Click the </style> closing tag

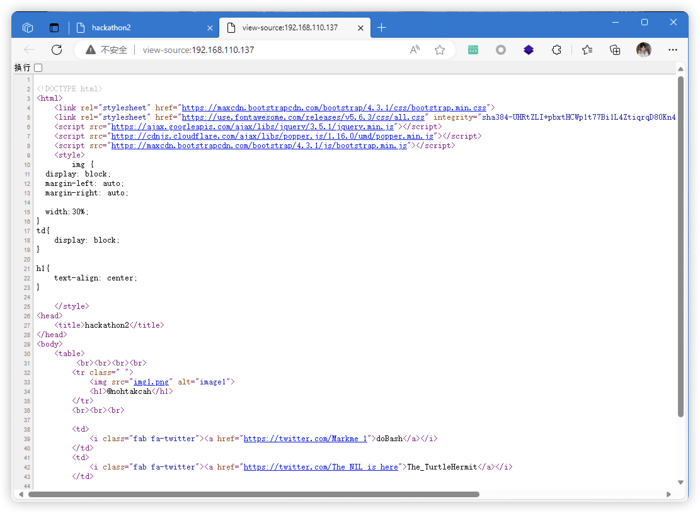click(x=72, y=306)
